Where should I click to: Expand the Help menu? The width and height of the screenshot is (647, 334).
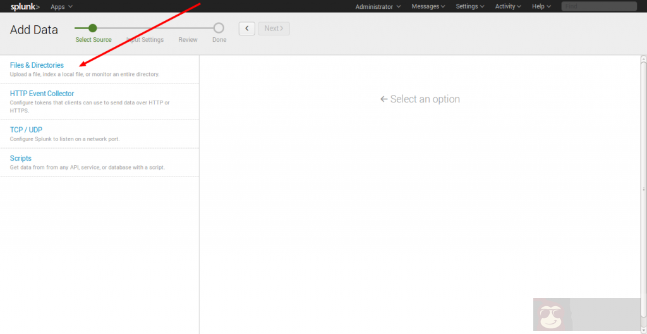(x=541, y=6)
